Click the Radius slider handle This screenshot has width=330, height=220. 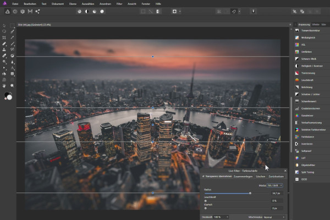coord(250,193)
